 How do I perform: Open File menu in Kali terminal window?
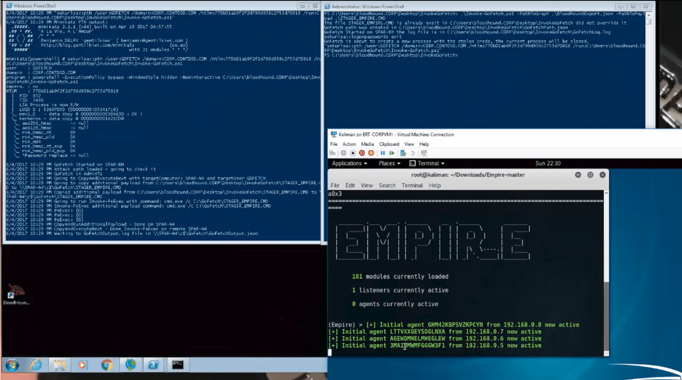pyautogui.click(x=335, y=185)
